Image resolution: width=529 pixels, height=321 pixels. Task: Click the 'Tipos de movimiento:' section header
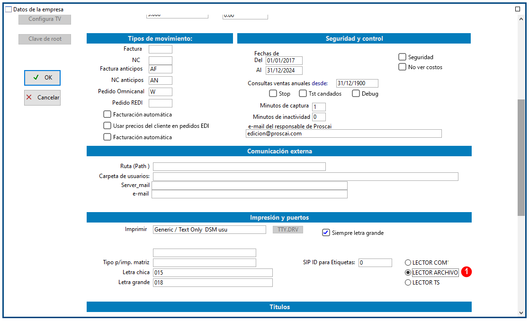click(x=160, y=38)
